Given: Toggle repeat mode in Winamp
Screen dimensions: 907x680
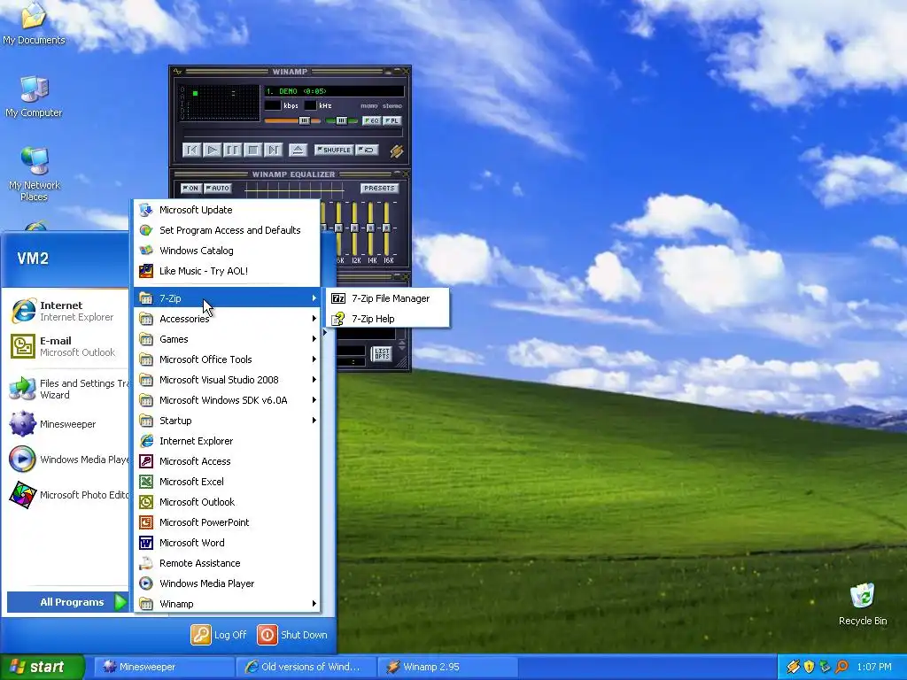Looking at the screenshot, I should (x=368, y=150).
